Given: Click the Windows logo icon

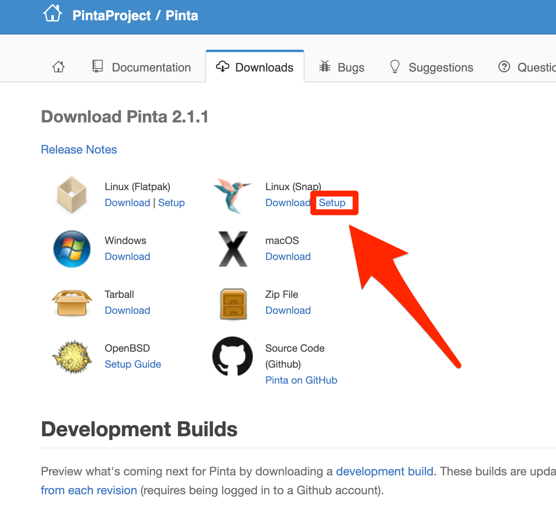Looking at the screenshot, I should point(72,249).
